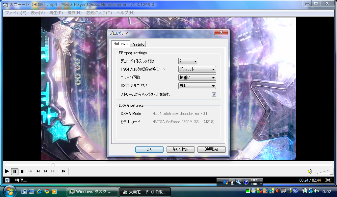The image size is (337, 197).
Task: Click the frame-step button
Action: (x=64, y=171)
